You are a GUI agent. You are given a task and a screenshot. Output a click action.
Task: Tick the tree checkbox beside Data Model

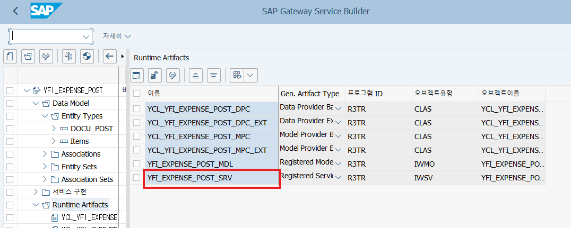point(10,104)
